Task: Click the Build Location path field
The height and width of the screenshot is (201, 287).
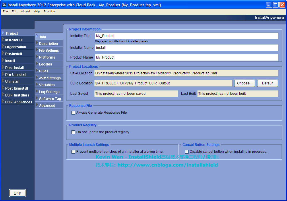Action: (163, 83)
